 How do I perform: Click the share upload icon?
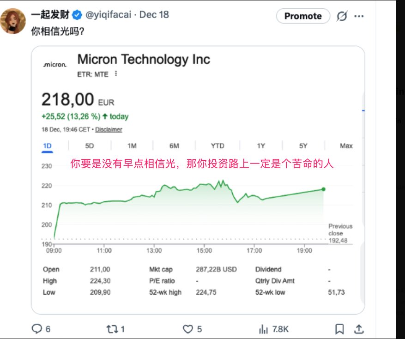tap(358, 329)
